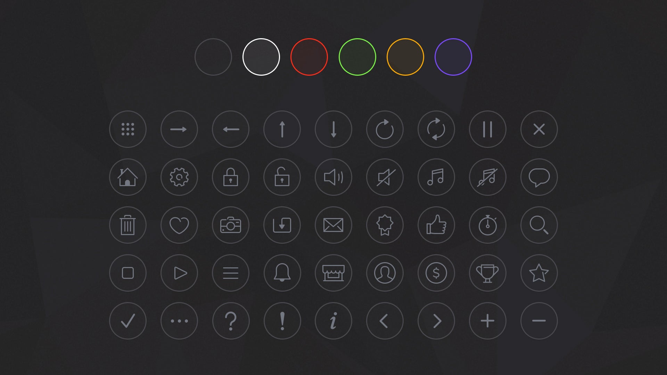Click the stopwatch timer icon
The image size is (667, 375).
pyautogui.click(x=487, y=225)
